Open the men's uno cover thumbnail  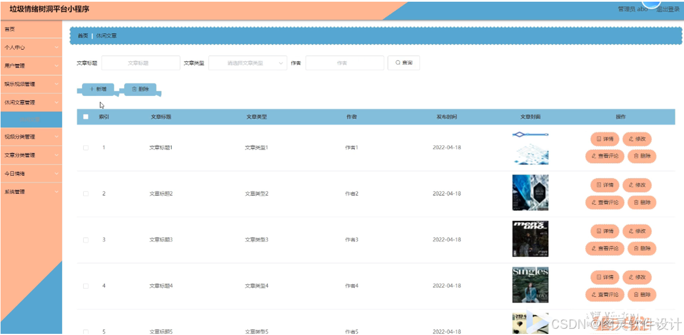(530, 239)
